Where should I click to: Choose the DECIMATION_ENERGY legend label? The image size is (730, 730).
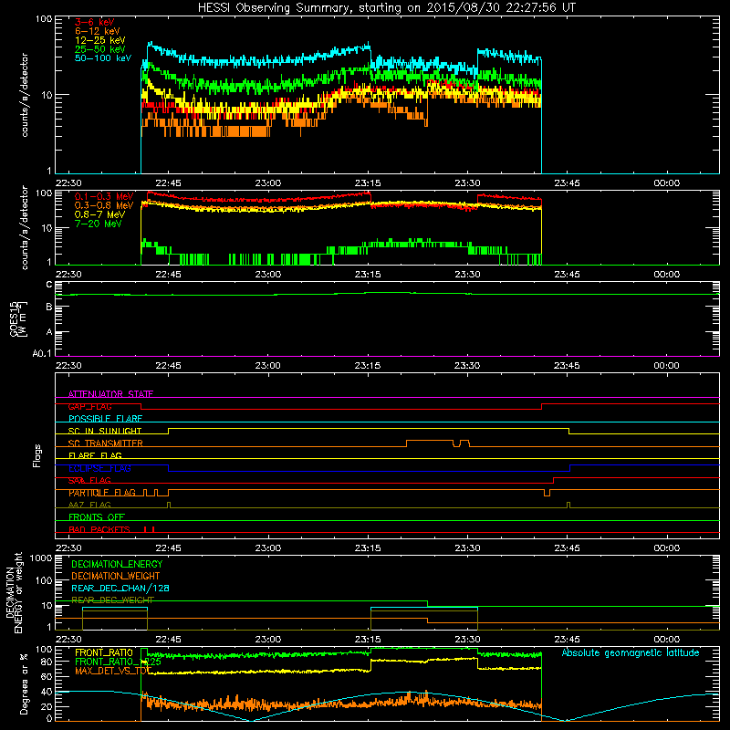tap(117, 564)
